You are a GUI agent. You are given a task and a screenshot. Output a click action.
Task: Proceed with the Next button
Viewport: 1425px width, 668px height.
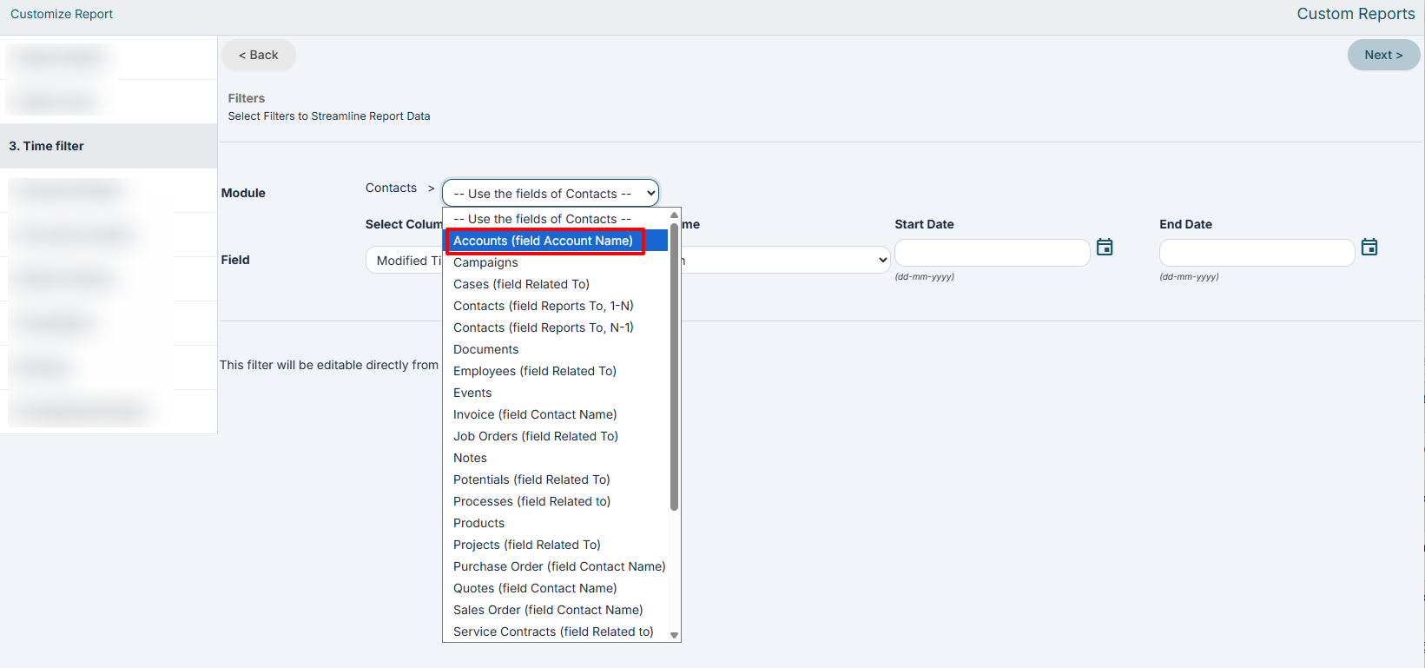[1383, 55]
